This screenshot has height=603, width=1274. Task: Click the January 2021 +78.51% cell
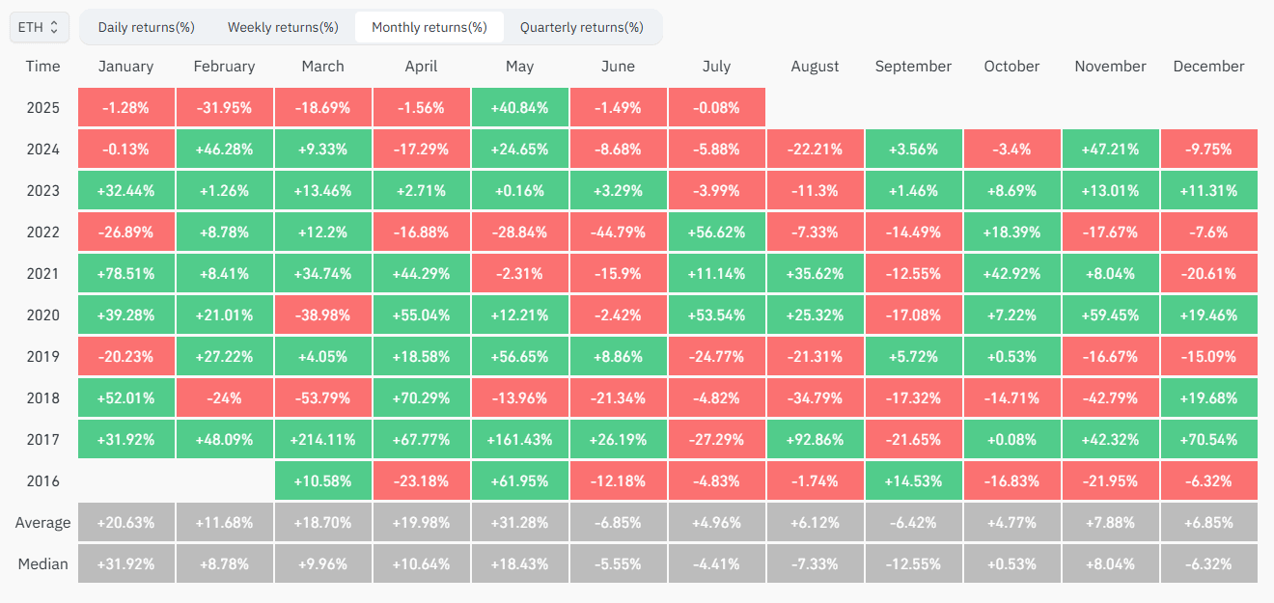tap(125, 273)
